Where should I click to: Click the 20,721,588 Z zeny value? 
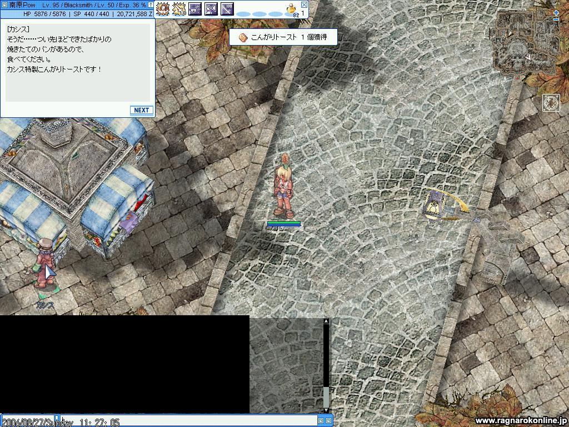point(134,14)
